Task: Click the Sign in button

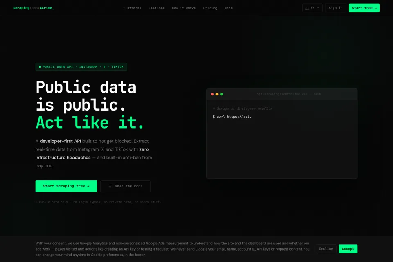Action: tap(335, 8)
